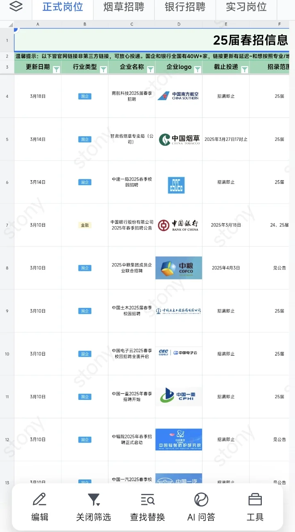This screenshot has width=295, height=532.
Task: Click 中国电子云2025春季校园招聘 cell
Action: pyautogui.click(x=132, y=353)
